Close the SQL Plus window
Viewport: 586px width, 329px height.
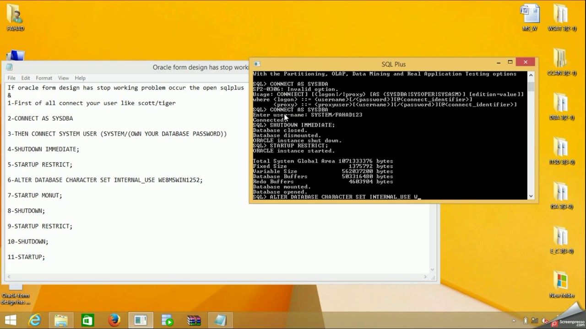(526, 62)
